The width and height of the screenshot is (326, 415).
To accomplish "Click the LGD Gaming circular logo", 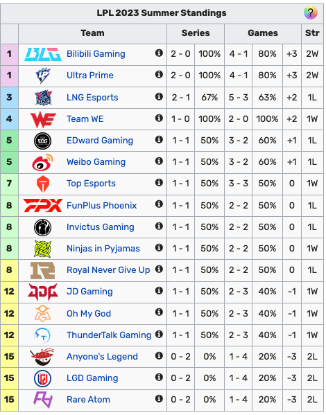I will [43, 378].
